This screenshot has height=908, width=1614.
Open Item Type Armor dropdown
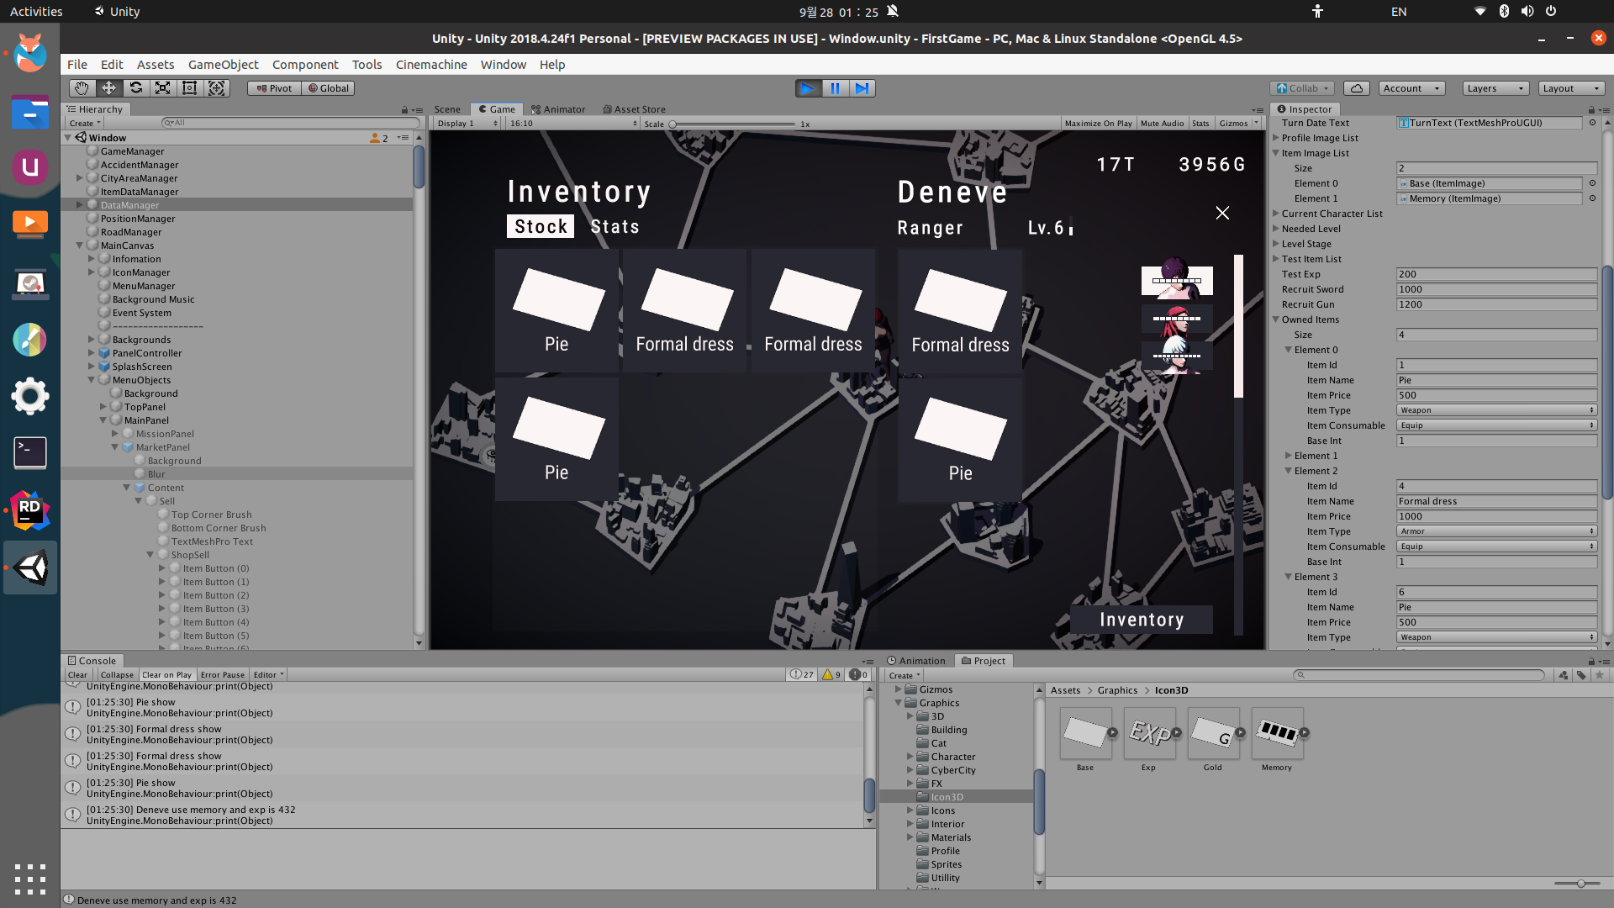(x=1495, y=531)
